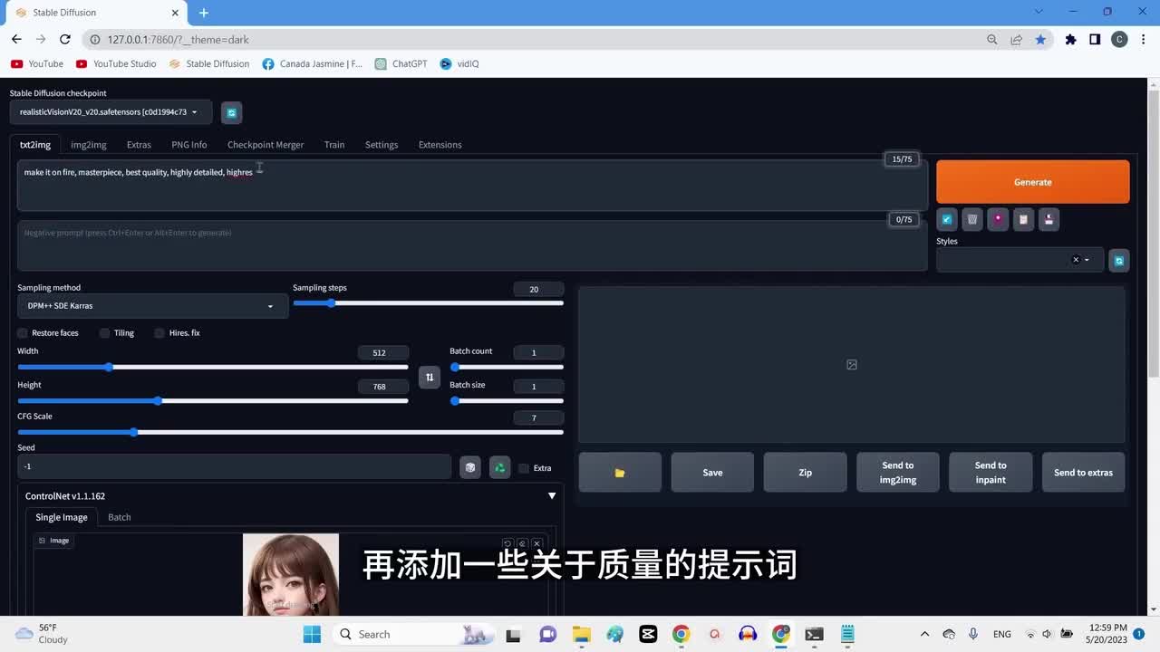This screenshot has width=1160, height=652.
Task: Open the output folder icon button
Action: point(620,473)
